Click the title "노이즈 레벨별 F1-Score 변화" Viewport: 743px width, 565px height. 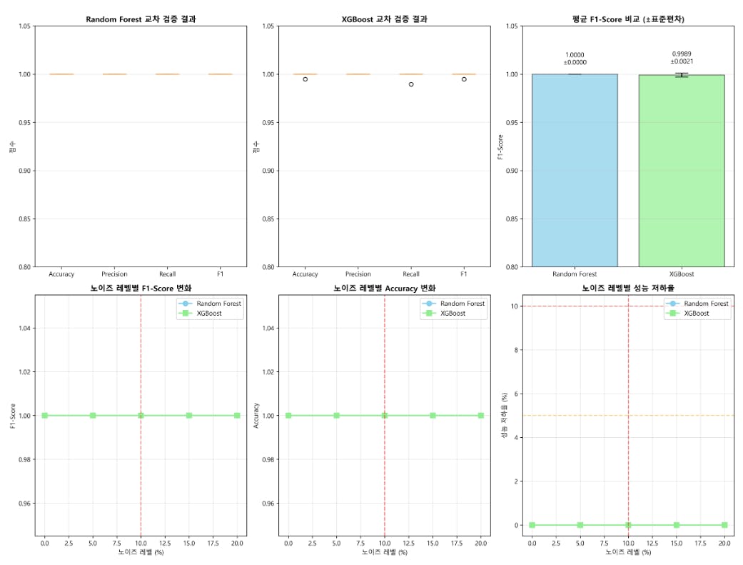141,288
